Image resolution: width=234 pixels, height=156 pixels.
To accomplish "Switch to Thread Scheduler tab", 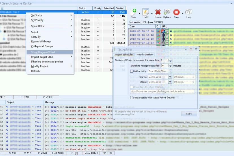I will click(144, 55).
